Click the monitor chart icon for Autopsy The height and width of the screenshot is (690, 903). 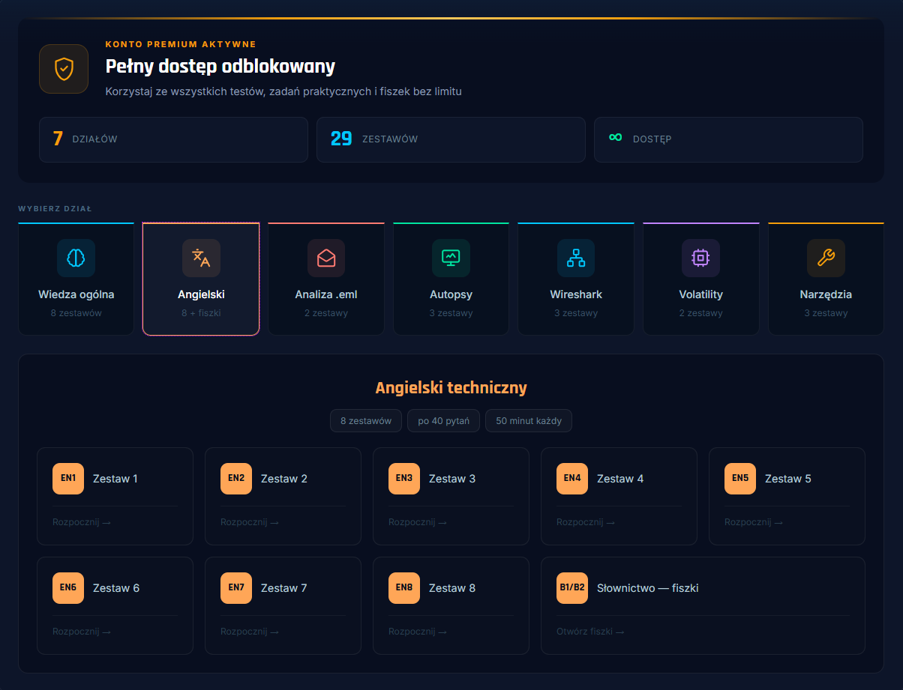451,258
